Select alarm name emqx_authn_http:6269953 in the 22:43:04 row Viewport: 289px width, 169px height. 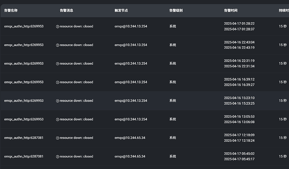point(24,45)
